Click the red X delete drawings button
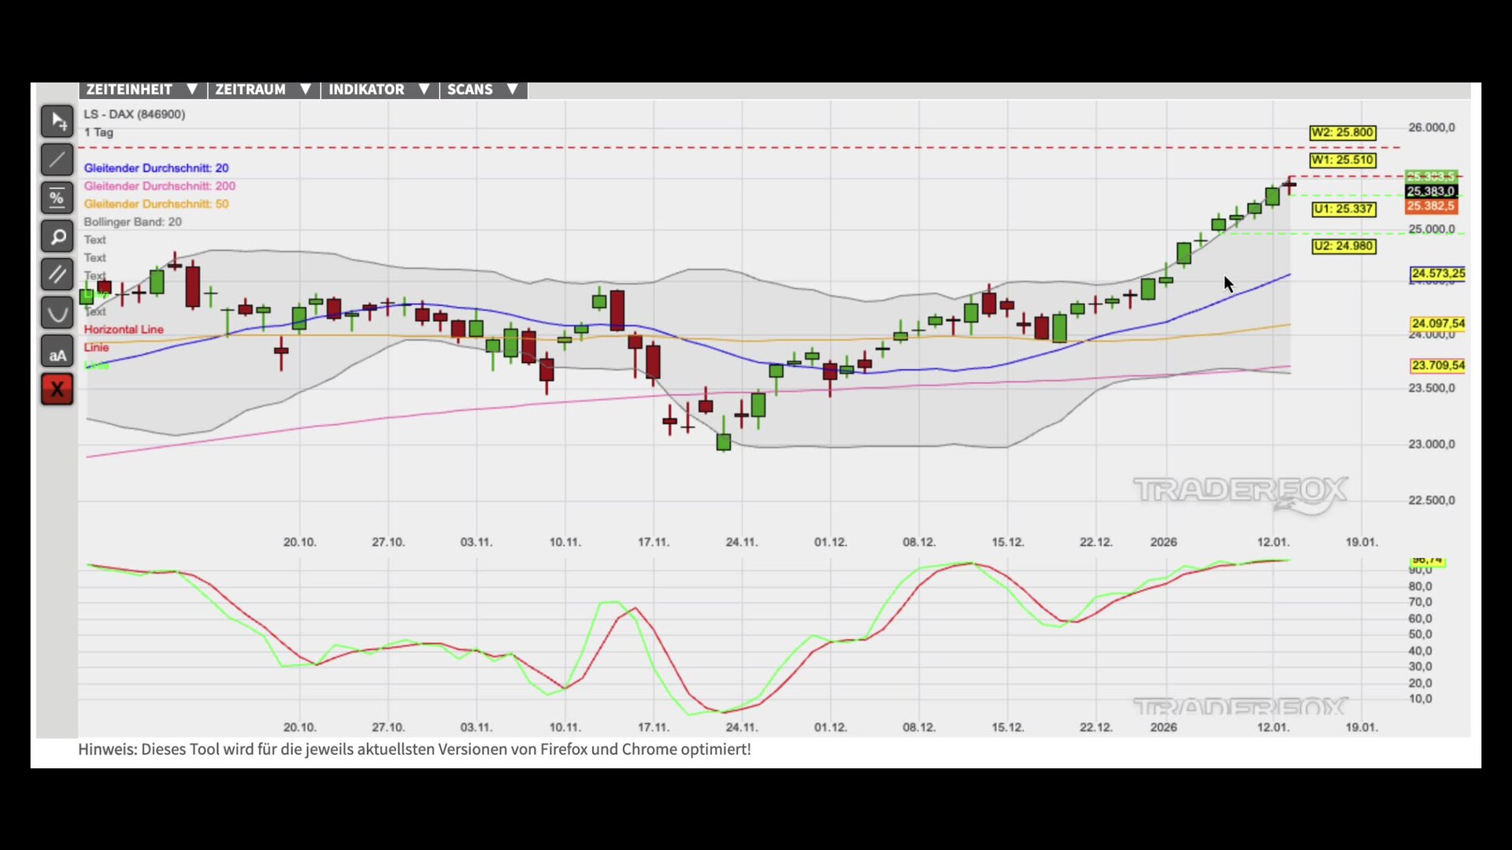Image resolution: width=1512 pixels, height=850 pixels. (x=57, y=390)
